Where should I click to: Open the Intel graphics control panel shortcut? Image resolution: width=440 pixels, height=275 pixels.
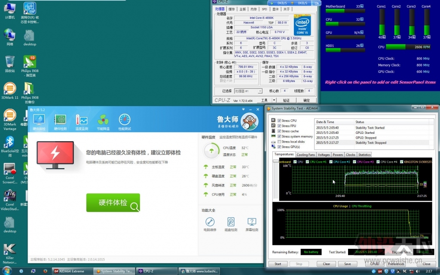pyautogui.click(x=30, y=12)
